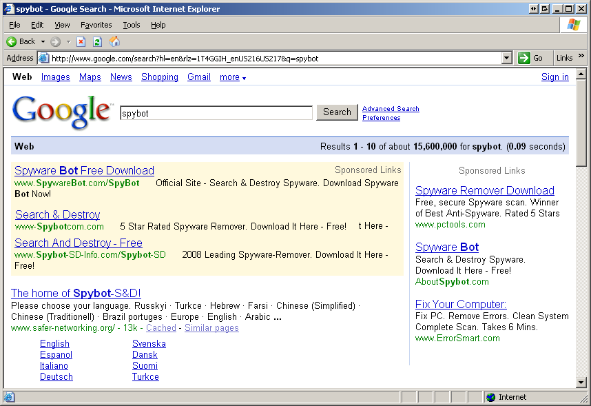The height and width of the screenshot is (406, 591).
Task: Click the www.pctools.com address text
Action: point(450,225)
